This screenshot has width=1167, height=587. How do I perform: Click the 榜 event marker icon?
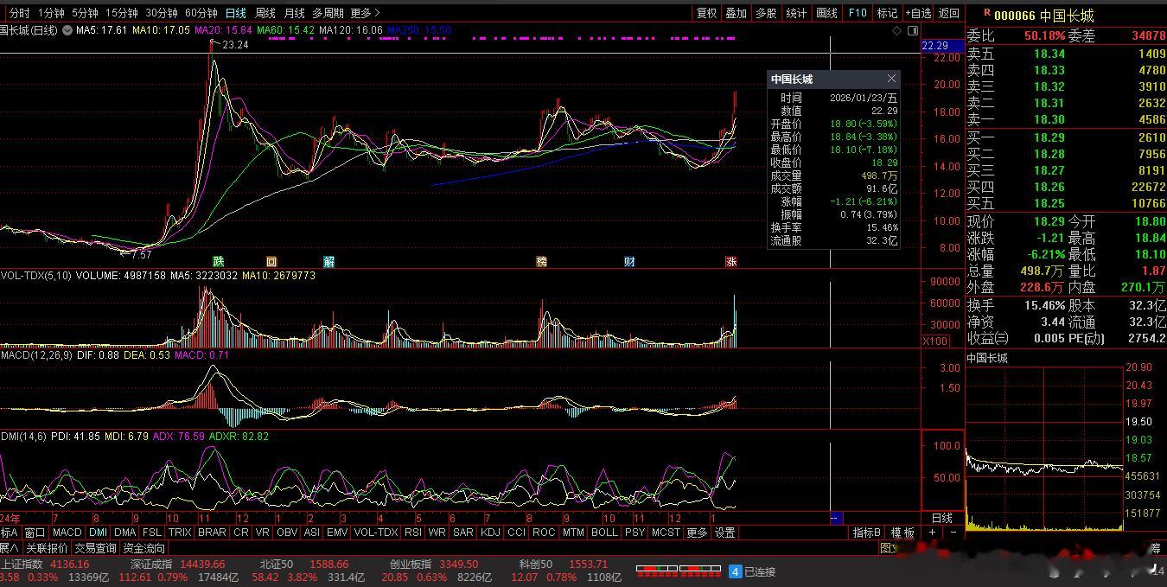(541, 261)
